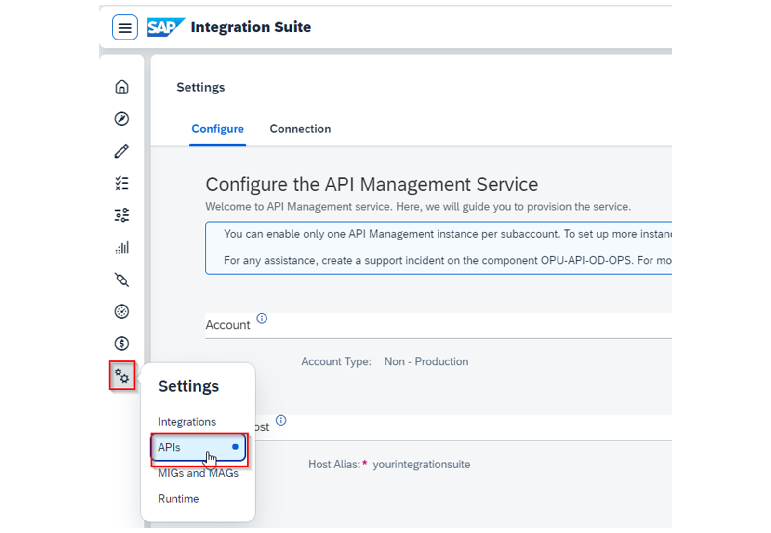Open the Analyze bar chart icon

coord(122,247)
